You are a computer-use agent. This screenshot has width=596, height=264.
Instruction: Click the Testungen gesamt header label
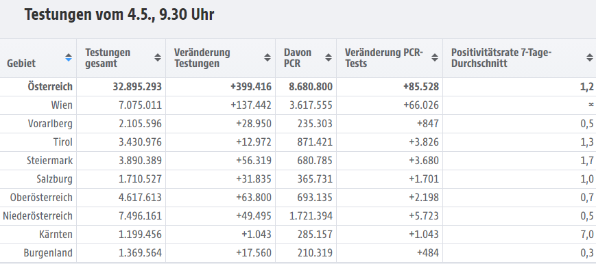coord(108,58)
